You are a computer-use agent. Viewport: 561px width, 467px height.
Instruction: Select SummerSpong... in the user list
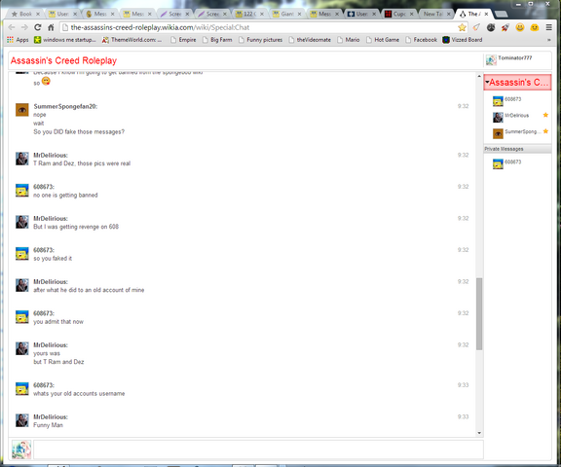[517, 133]
